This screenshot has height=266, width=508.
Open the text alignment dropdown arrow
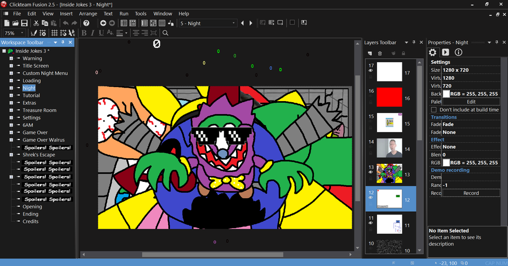126,33
